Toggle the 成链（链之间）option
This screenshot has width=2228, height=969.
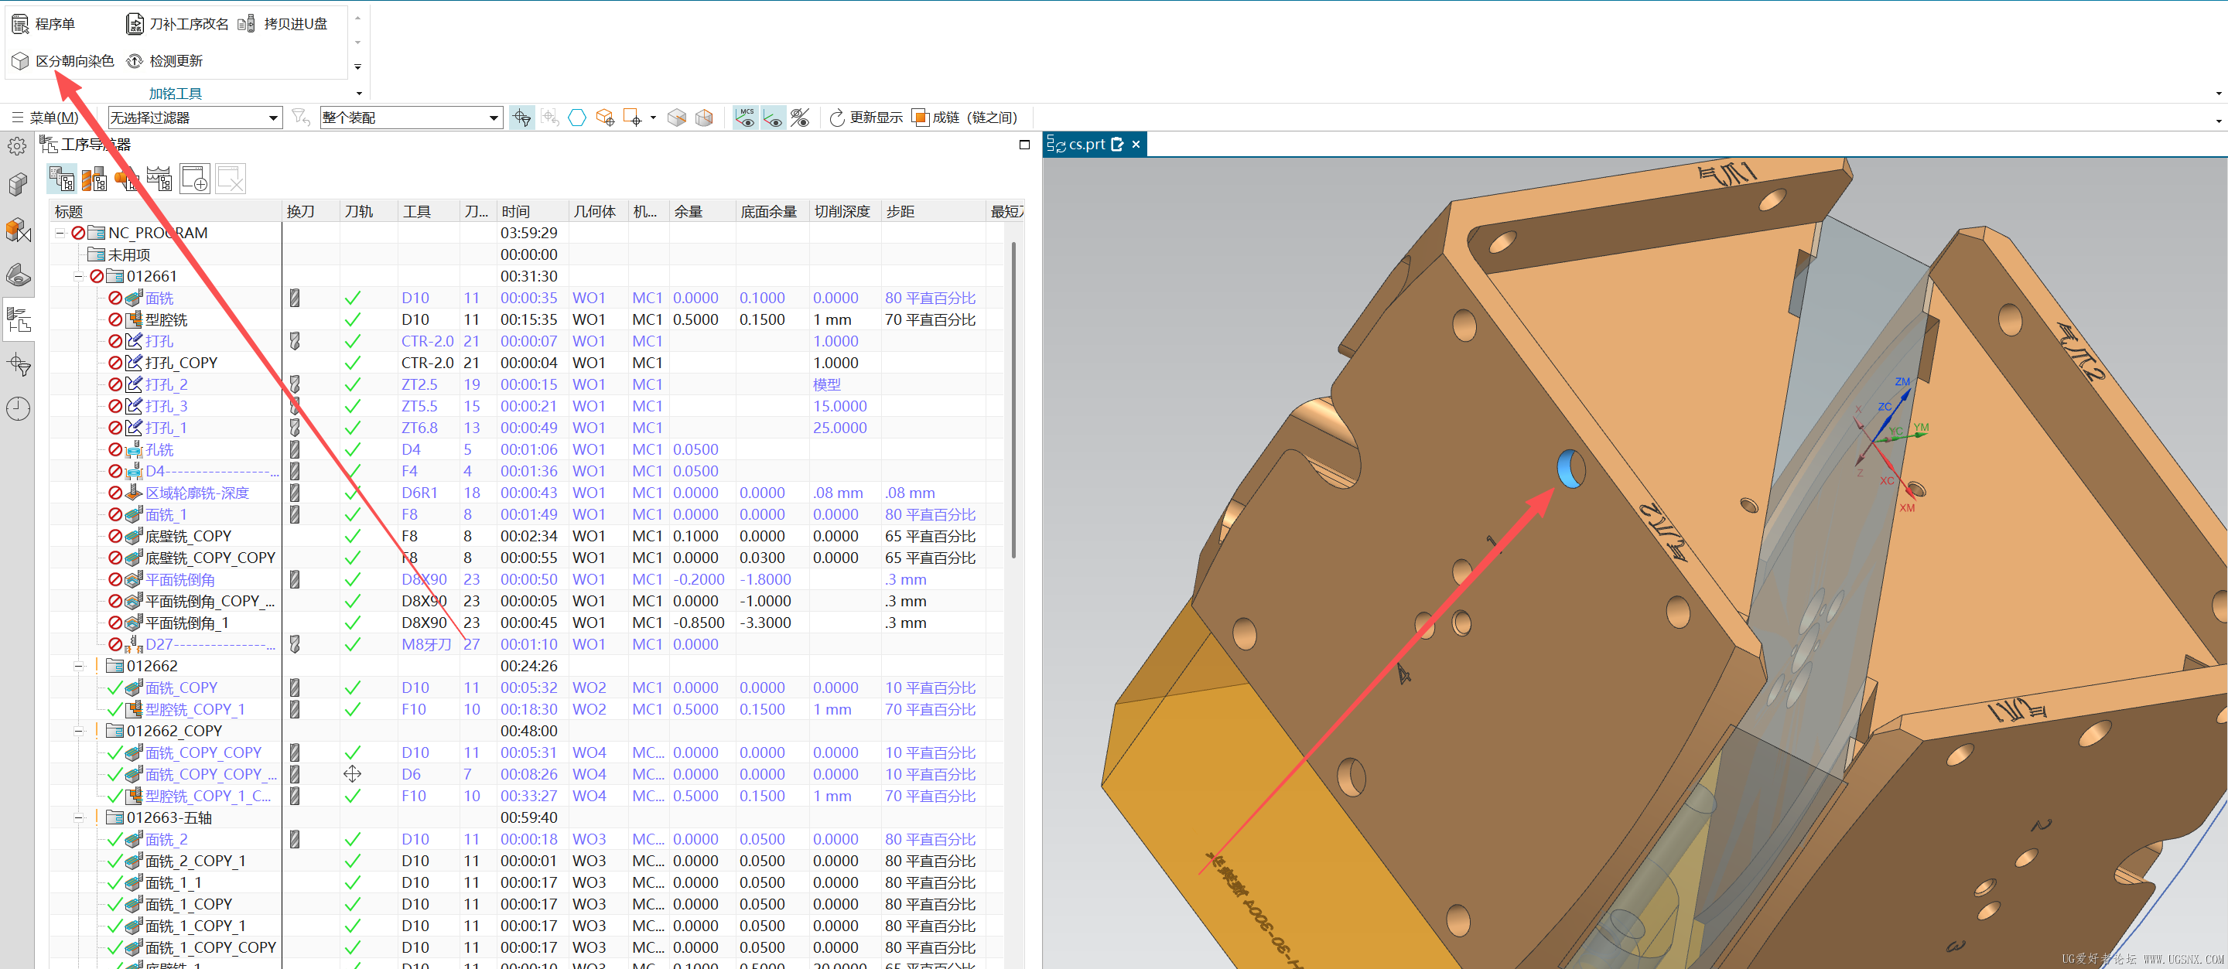965,118
